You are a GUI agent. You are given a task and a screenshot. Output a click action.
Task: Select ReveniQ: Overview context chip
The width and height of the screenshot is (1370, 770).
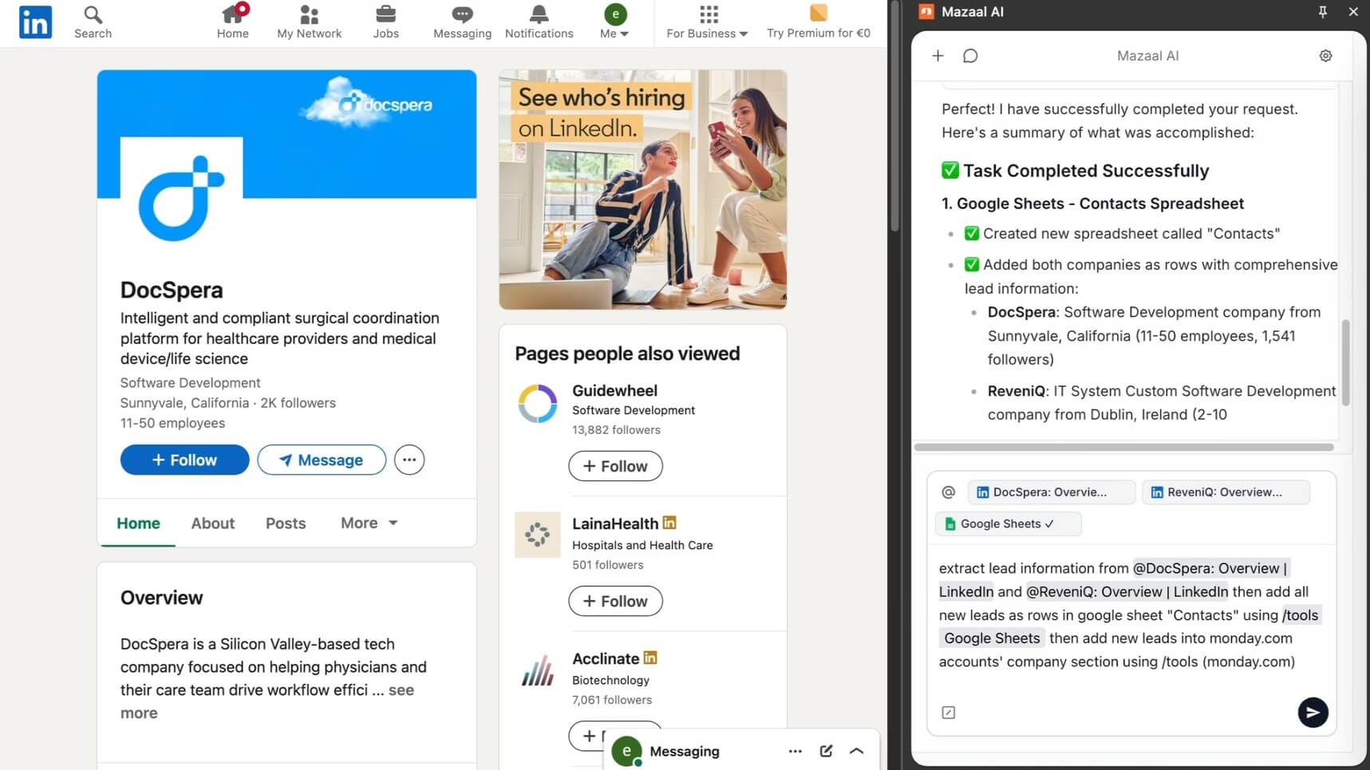tap(1226, 492)
